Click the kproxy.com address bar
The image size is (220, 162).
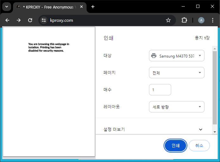point(107,21)
